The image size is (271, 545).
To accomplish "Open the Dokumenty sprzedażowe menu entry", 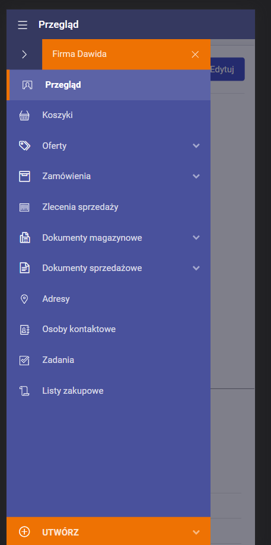I will (109, 268).
